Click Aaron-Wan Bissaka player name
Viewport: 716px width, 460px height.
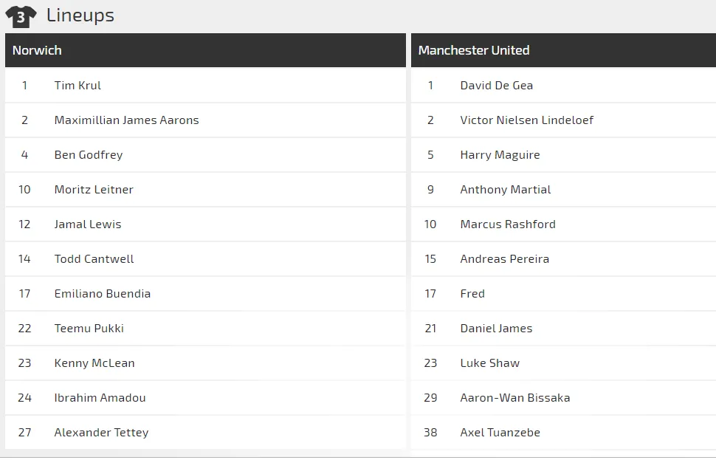[x=514, y=398]
